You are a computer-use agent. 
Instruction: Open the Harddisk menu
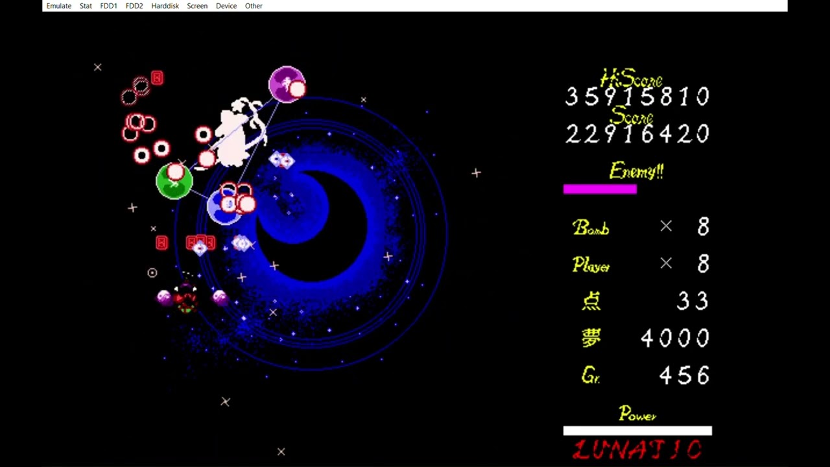[165, 6]
